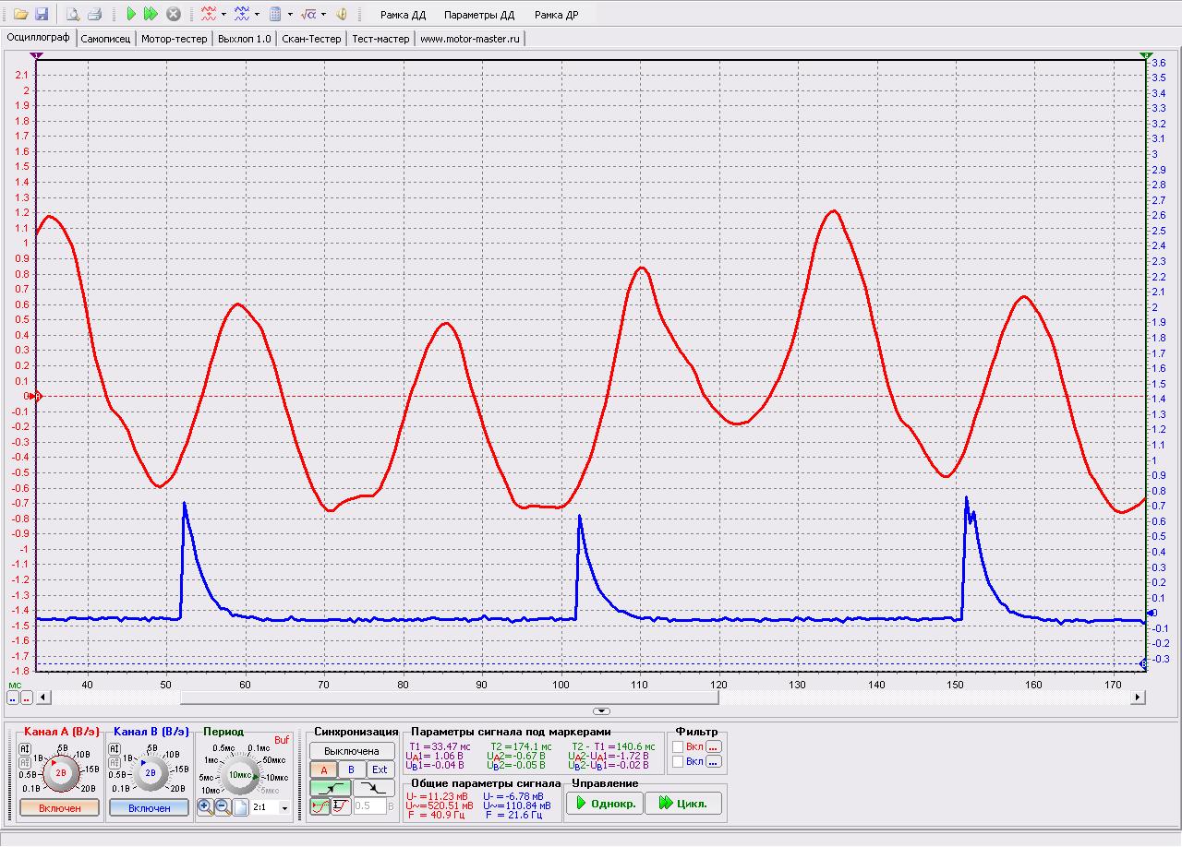Open the 2:1 zoom ratio dropdown
The height and width of the screenshot is (847, 1182).
coord(283,808)
